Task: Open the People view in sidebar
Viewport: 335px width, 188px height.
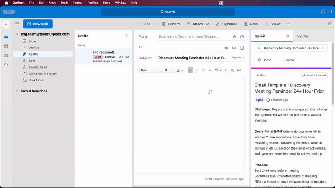Action: tap(6, 56)
